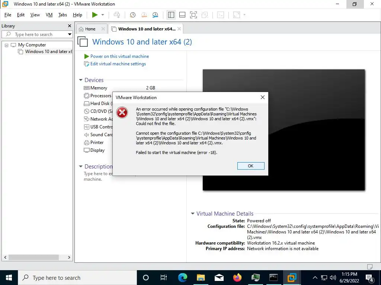Viewport: 381px width, 285px height.
Task: Select the Hard Disk device row
Action: pos(98,103)
